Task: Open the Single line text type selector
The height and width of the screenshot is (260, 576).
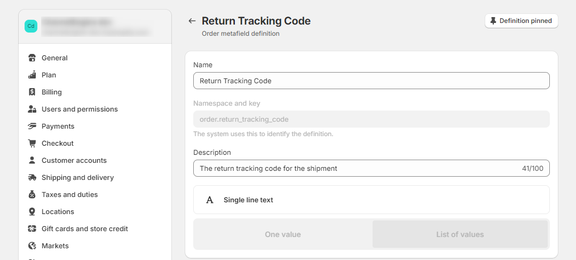Action: pyautogui.click(x=371, y=200)
